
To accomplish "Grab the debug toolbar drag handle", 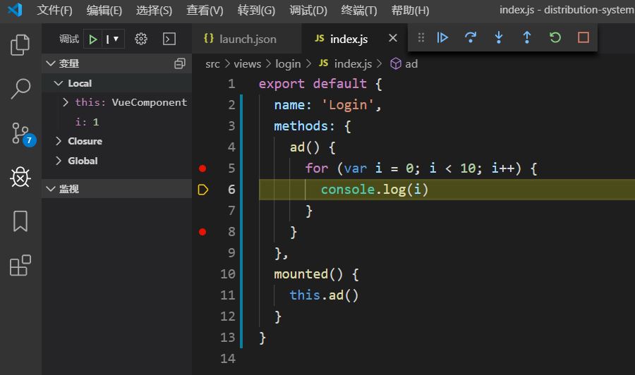I will [x=421, y=37].
